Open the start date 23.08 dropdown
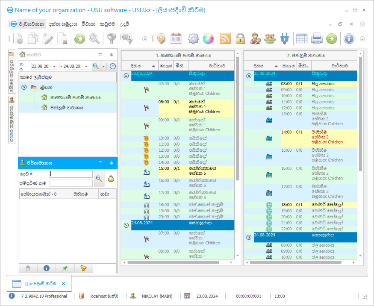The image size is (374, 306). pos(55,66)
